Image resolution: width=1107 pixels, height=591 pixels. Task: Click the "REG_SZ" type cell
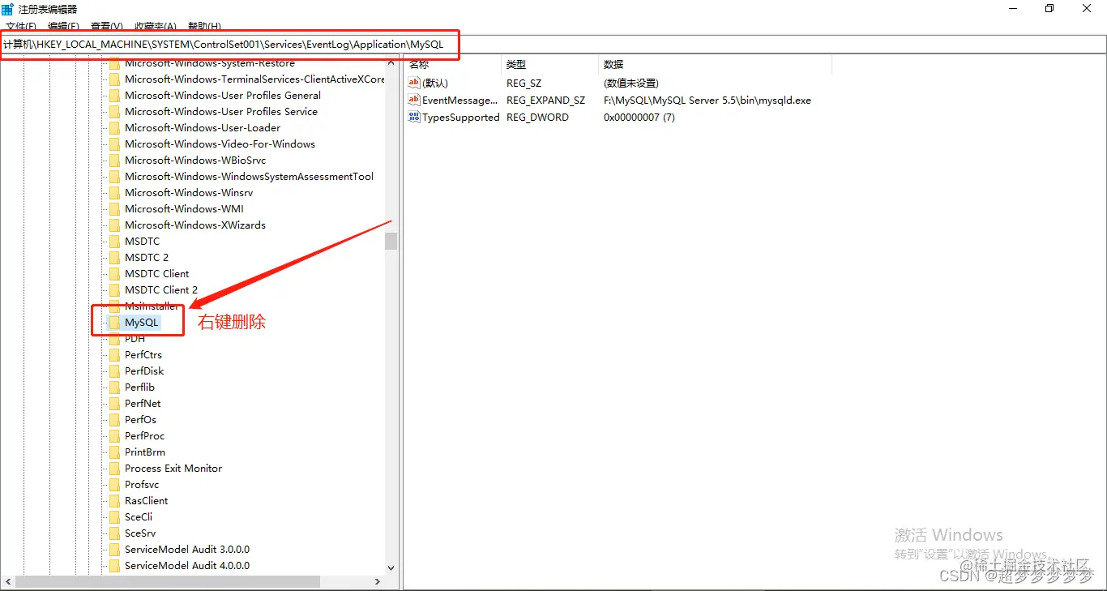click(524, 83)
